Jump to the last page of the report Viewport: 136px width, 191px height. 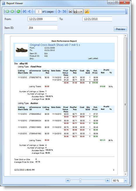[64, 11]
